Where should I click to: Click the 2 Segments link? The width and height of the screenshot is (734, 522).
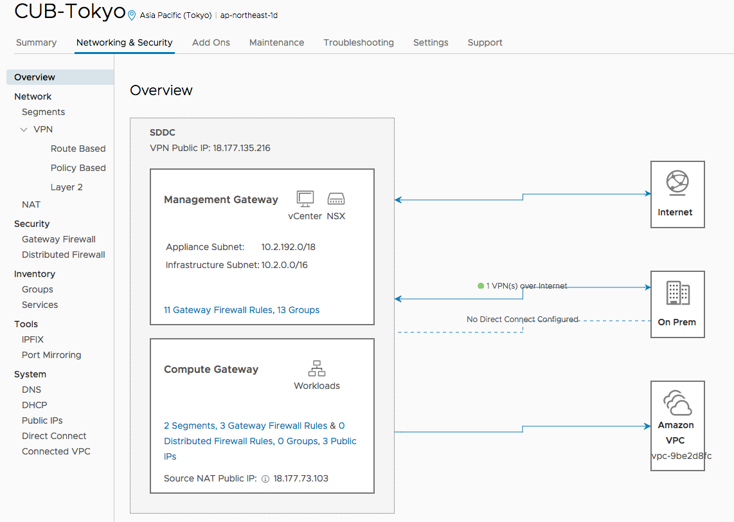point(189,426)
